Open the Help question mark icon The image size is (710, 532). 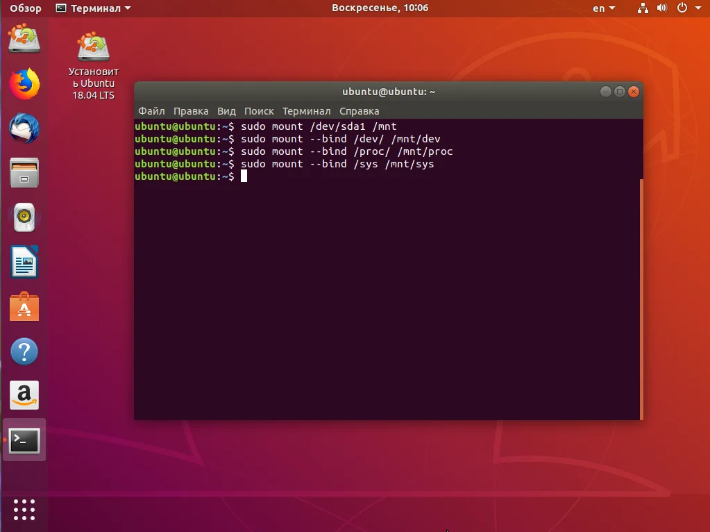click(x=24, y=351)
